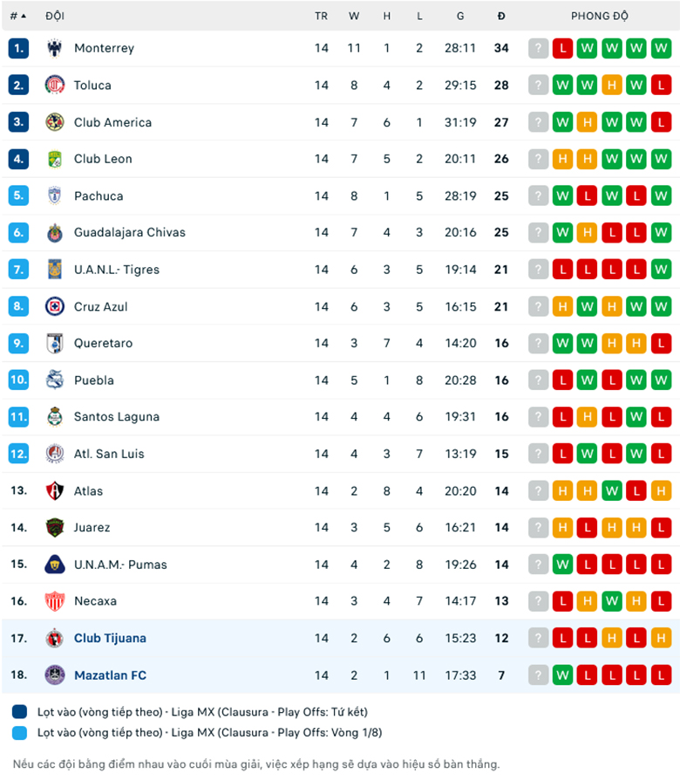Click the Atlas club crest

coord(55,490)
